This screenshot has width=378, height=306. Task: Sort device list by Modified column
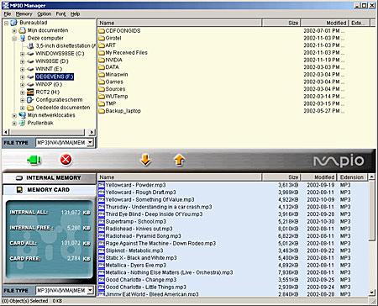click(x=318, y=177)
